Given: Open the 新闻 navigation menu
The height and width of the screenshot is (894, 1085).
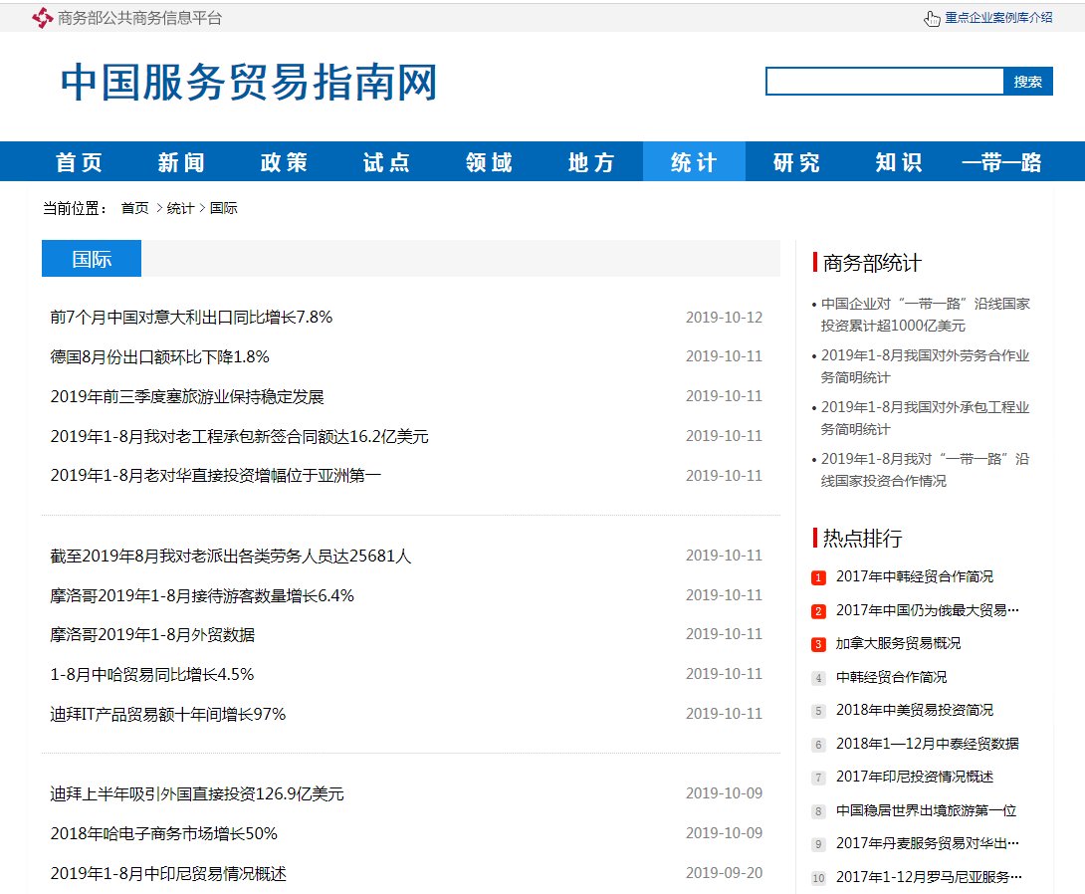Looking at the screenshot, I should pos(181,161).
